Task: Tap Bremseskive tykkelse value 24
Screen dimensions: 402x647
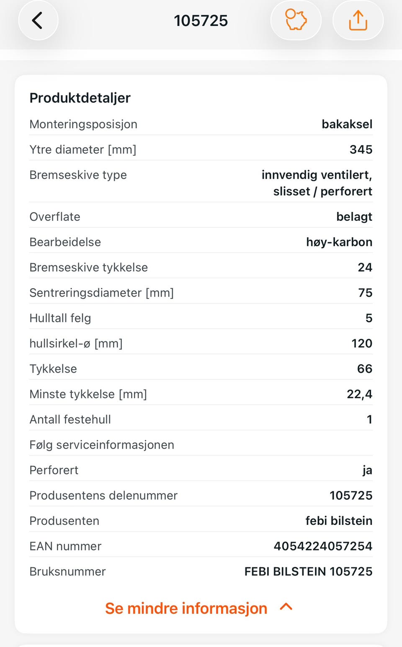Action: click(x=365, y=267)
